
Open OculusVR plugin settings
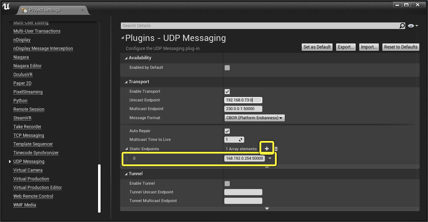point(23,75)
